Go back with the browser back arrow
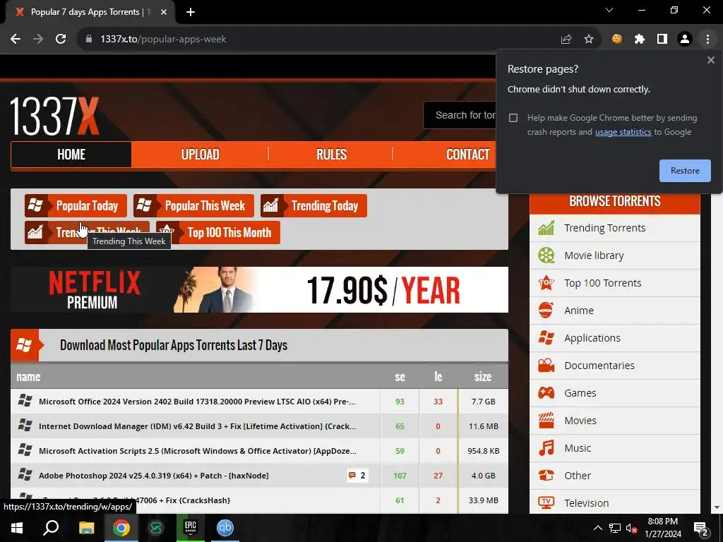This screenshot has height=542, width=723. [x=16, y=40]
